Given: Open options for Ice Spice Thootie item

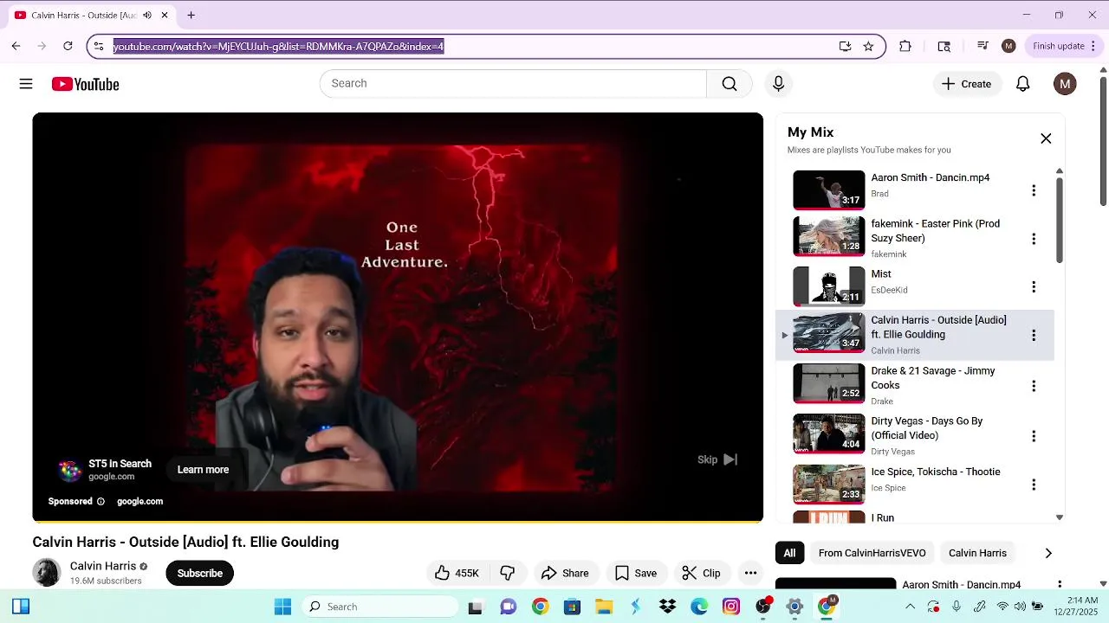Looking at the screenshot, I should [1033, 485].
